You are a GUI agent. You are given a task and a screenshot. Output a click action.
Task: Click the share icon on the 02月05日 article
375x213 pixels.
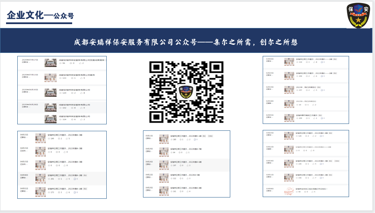click(x=322, y=118)
